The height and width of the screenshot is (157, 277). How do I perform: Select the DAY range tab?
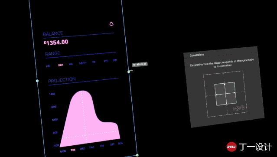click(x=61, y=65)
